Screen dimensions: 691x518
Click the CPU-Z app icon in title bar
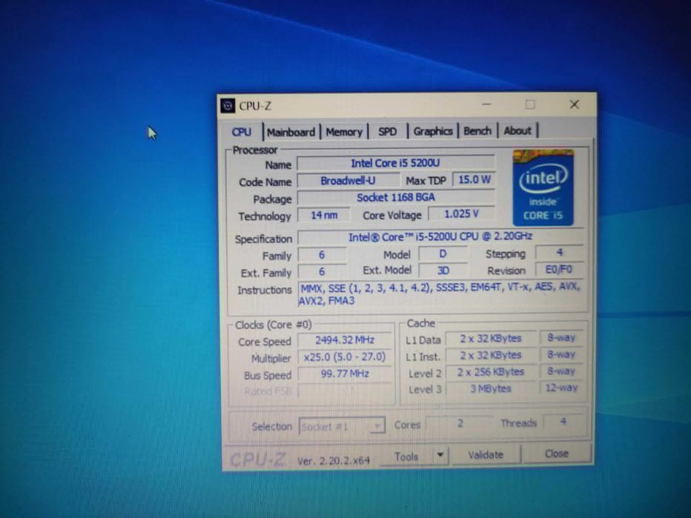tap(228, 106)
